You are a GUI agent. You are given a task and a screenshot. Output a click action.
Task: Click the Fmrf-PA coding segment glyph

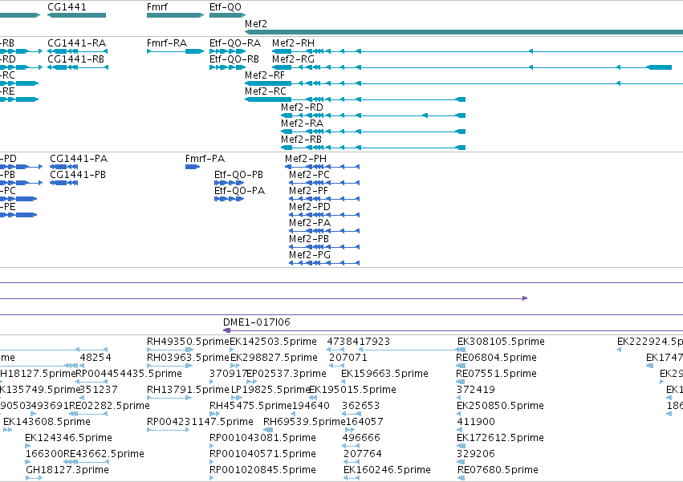[193, 167]
